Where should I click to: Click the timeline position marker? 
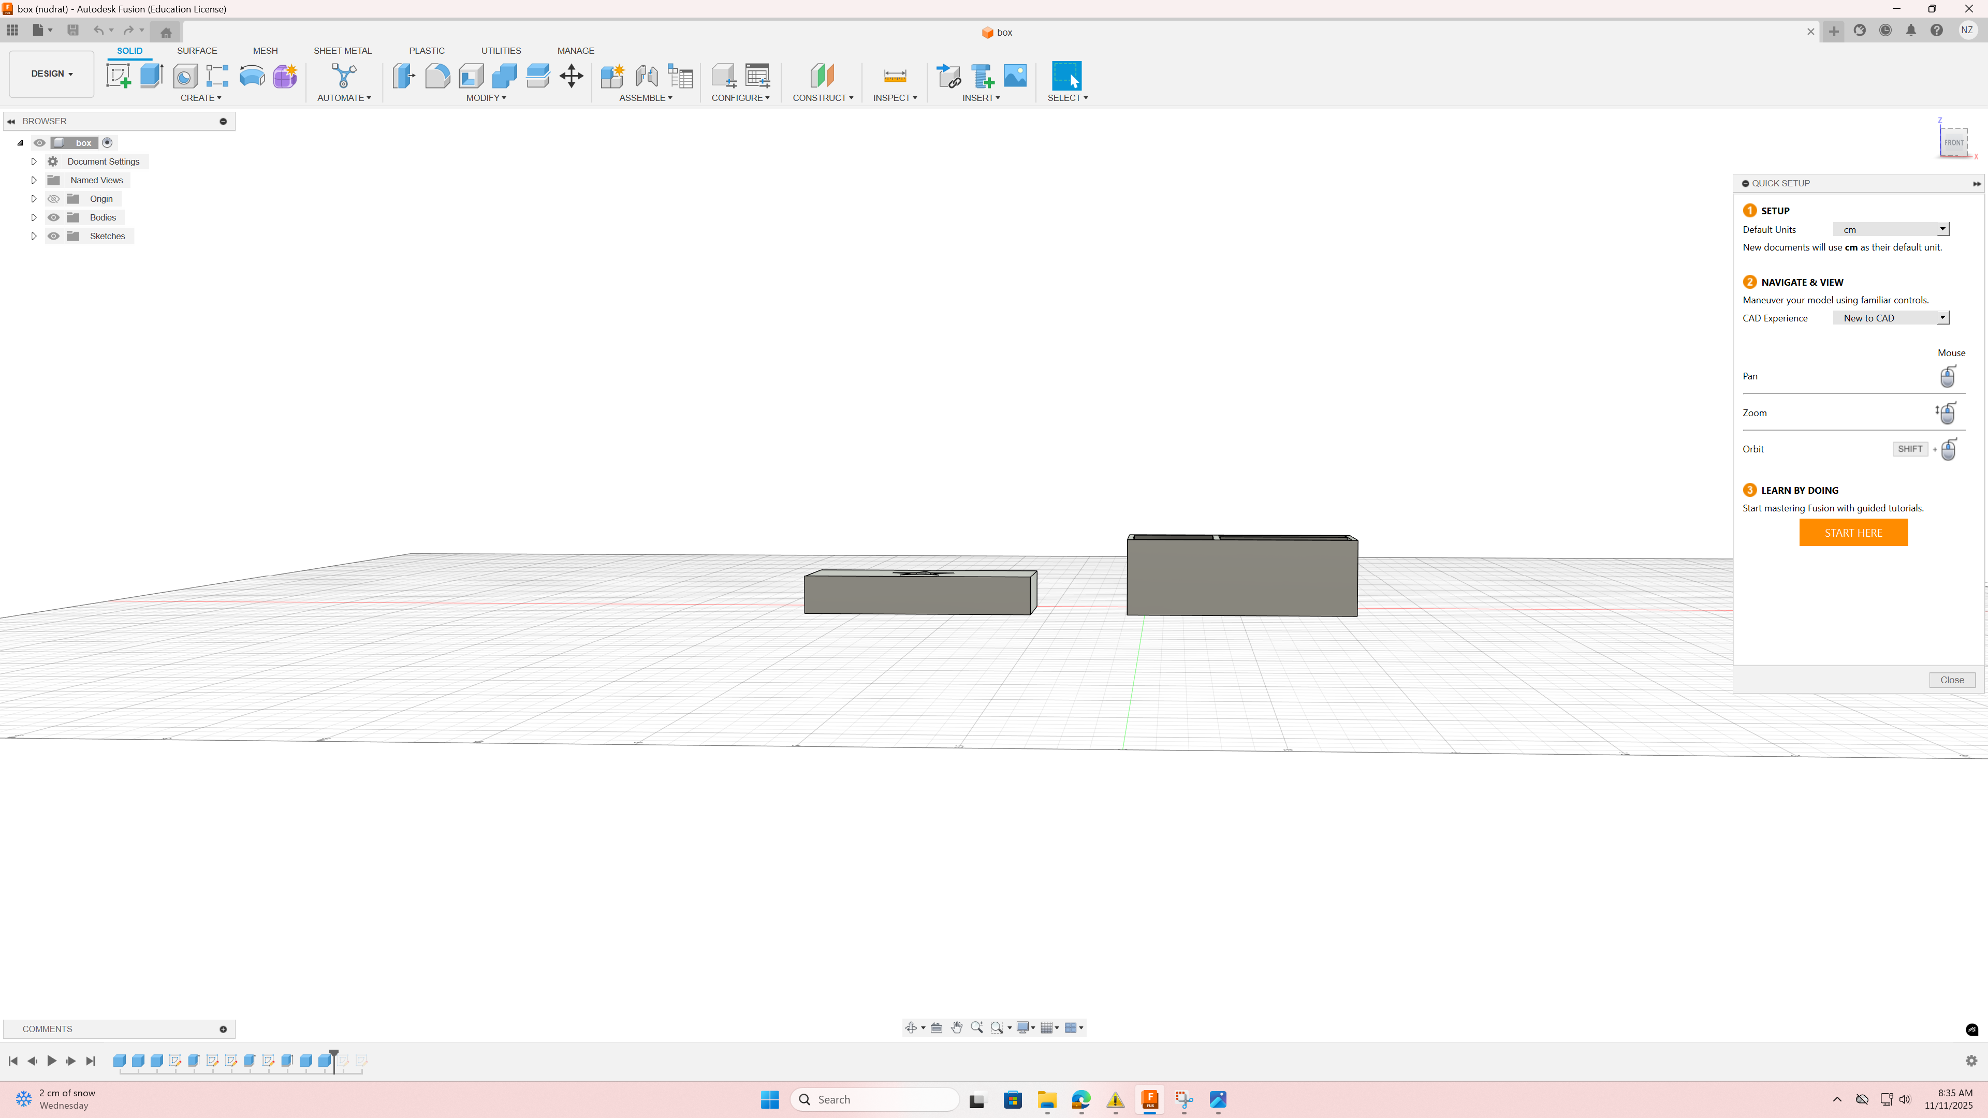pos(334,1053)
